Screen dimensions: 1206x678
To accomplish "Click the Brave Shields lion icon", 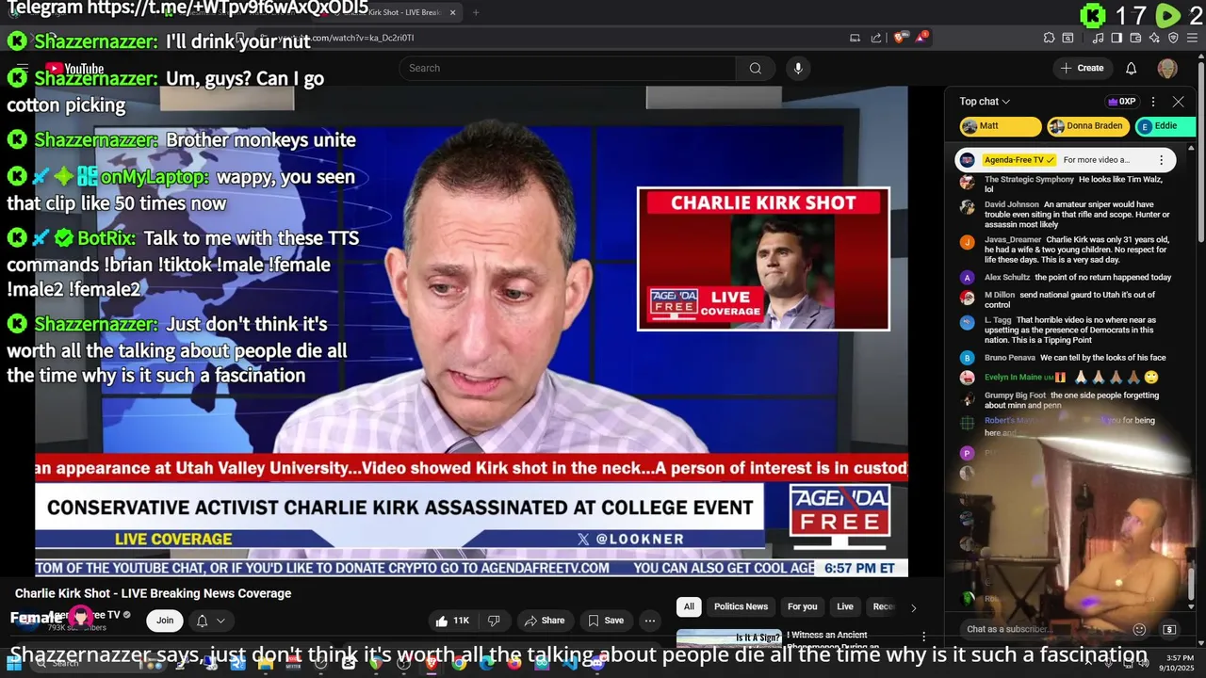I will (x=900, y=38).
